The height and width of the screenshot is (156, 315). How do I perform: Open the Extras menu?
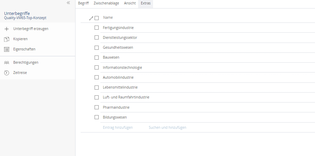click(x=146, y=3)
